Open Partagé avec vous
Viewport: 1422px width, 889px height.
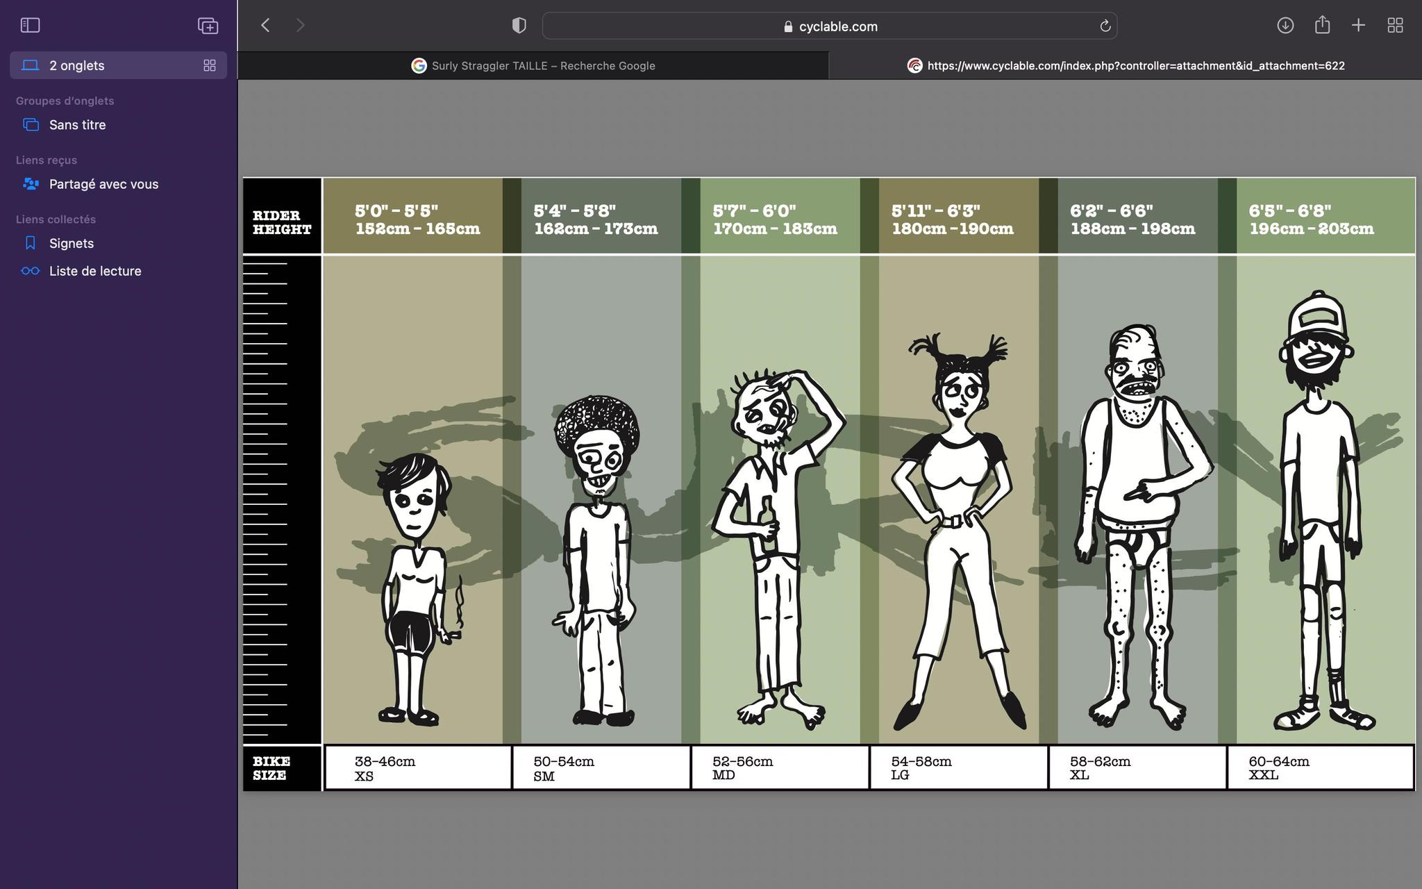(x=118, y=184)
